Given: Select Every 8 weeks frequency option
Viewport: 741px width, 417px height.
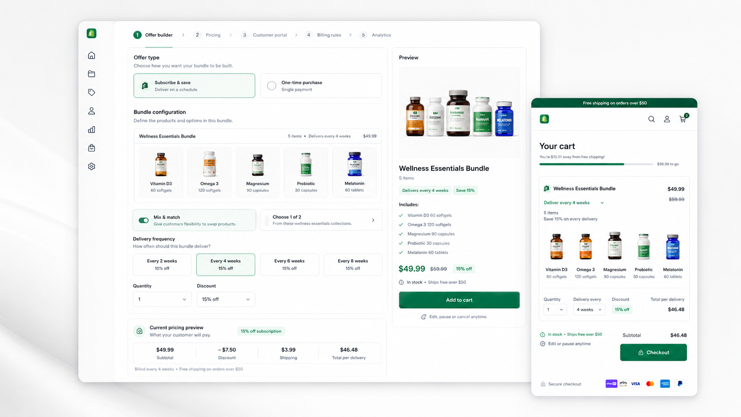Looking at the screenshot, I should (x=353, y=265).
